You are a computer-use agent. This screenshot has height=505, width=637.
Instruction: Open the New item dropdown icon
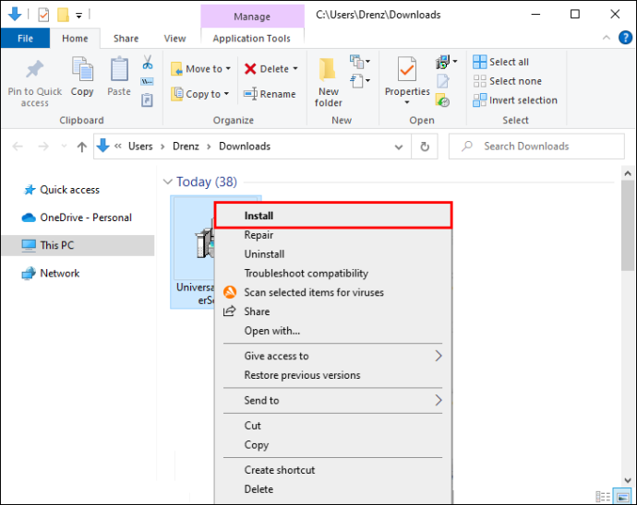[x=359, y=62]
